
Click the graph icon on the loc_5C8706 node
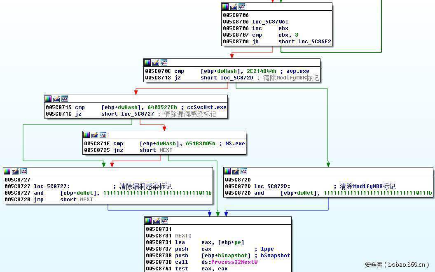(242, 7)
